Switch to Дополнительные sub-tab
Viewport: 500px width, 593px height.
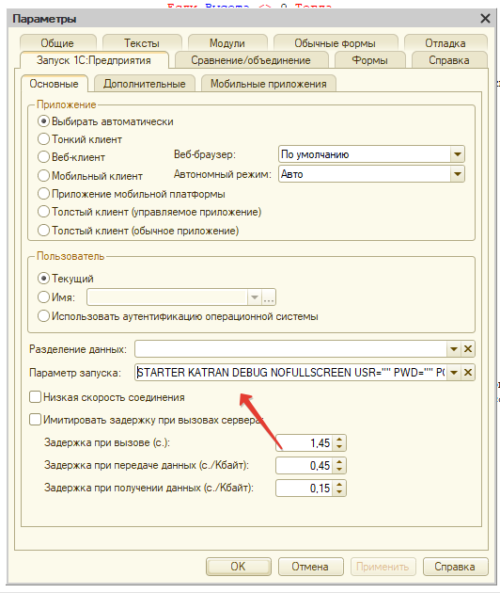(x=144, y=84)
